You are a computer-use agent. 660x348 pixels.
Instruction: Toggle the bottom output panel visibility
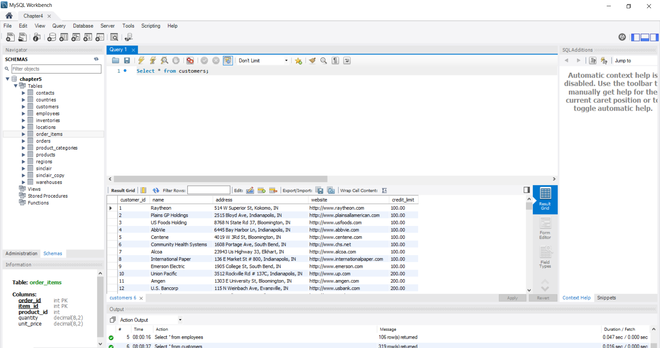tap(645, 37)
